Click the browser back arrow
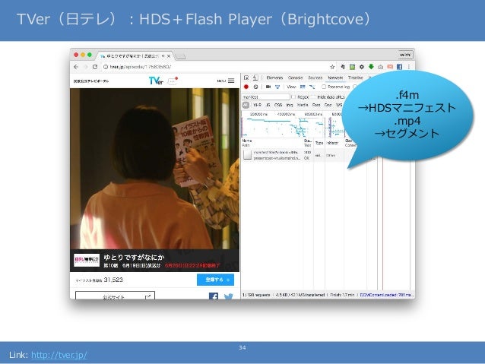The height and width of the screenshot is (364, 485). coord(76,67)
